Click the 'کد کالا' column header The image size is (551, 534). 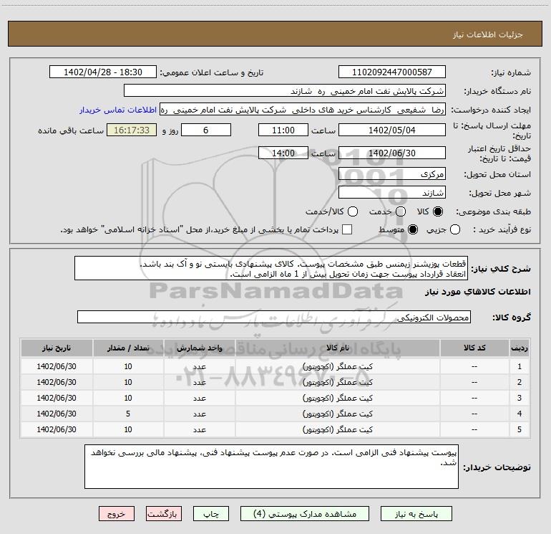pyautogui.click(x=474, y=348)
